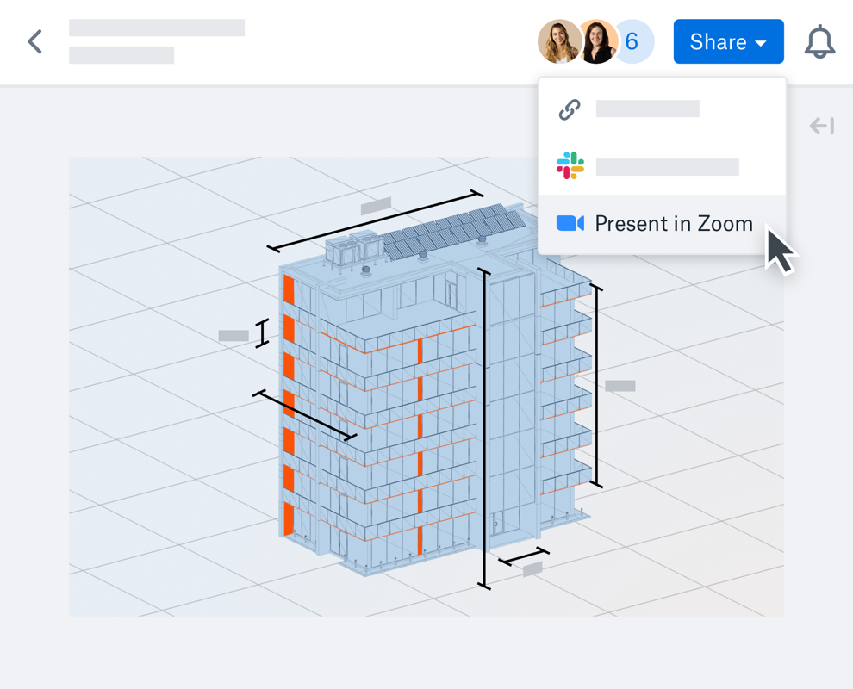Open the Share dropdown caret
The width and height of the screenshot is (853, 689).
761,43
